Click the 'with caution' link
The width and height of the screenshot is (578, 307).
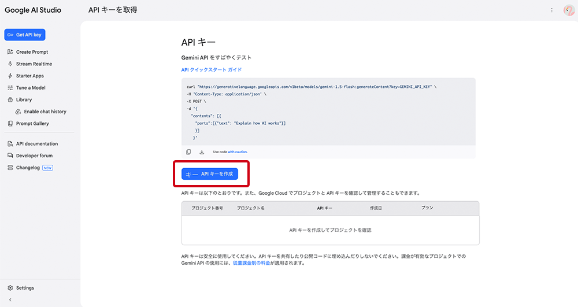coord(238,152)
